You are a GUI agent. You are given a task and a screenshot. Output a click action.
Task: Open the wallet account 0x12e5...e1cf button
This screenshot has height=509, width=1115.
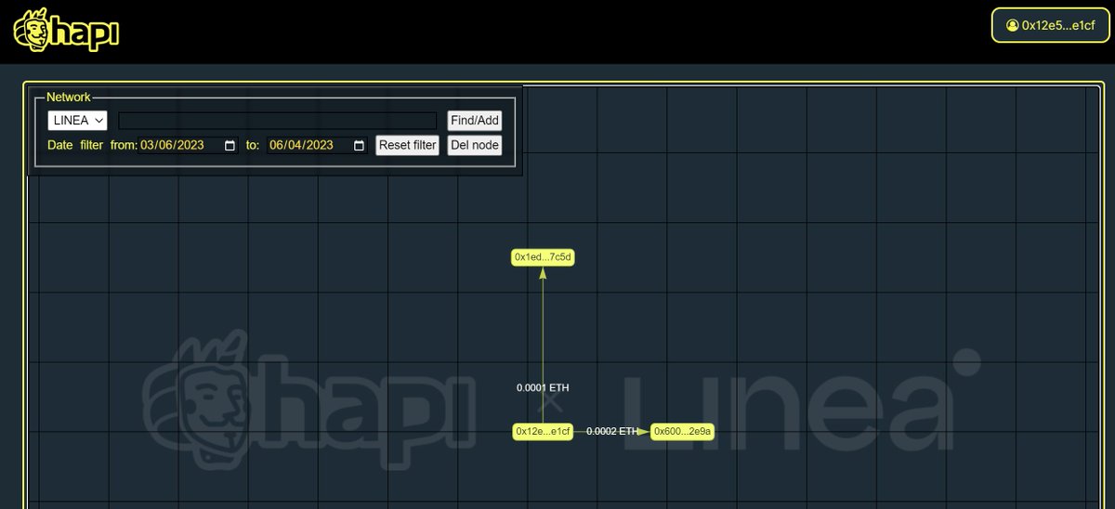[1051, 25]
